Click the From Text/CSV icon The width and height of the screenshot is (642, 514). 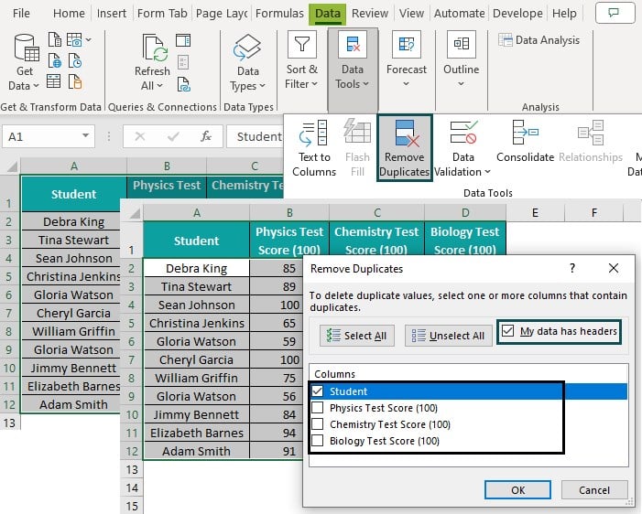tap(55, 40)
